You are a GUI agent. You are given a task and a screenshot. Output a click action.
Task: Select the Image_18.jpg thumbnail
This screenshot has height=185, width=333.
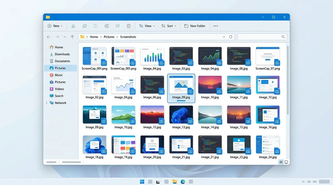point(94,144)
